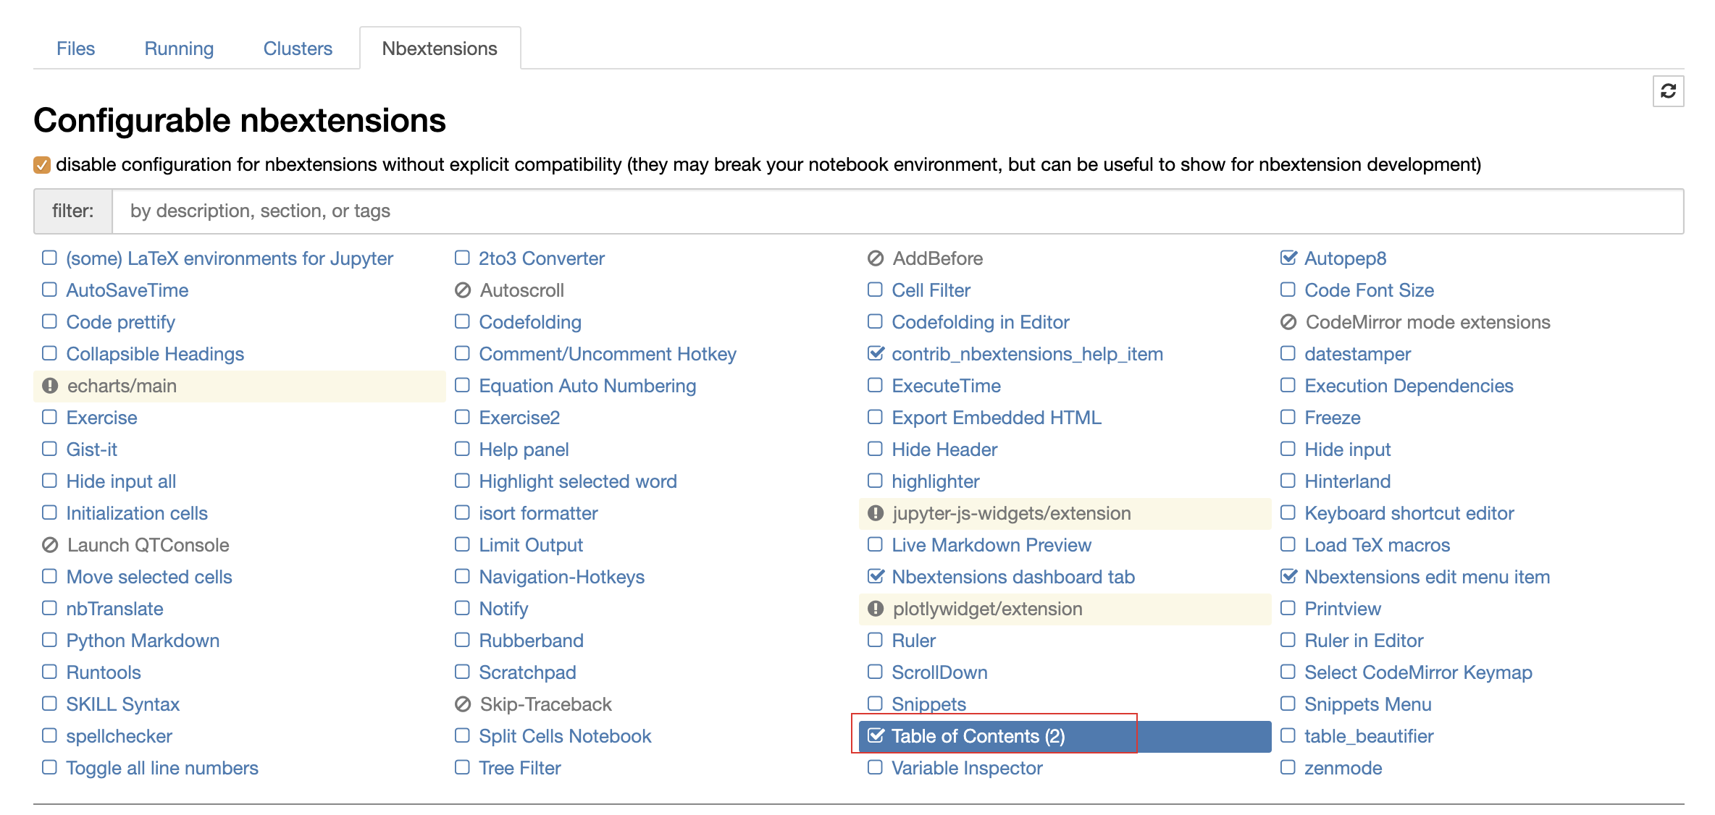Uncheck the disable configuration compatibility checkbox
The height and width of the screenshot is (815, 1715).
[42, 165]
